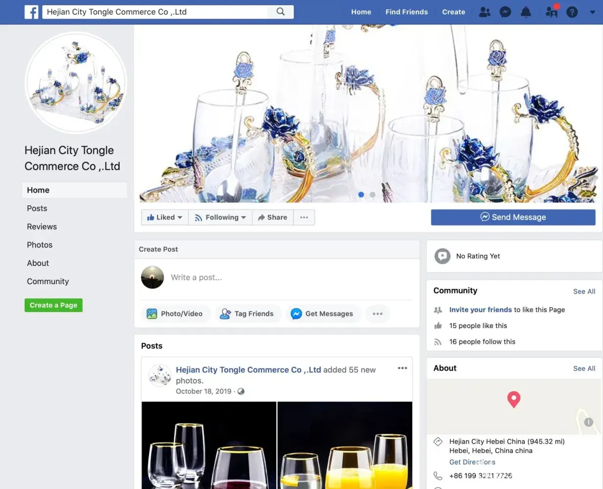Select the first cover photo dot

pos(361,195)
